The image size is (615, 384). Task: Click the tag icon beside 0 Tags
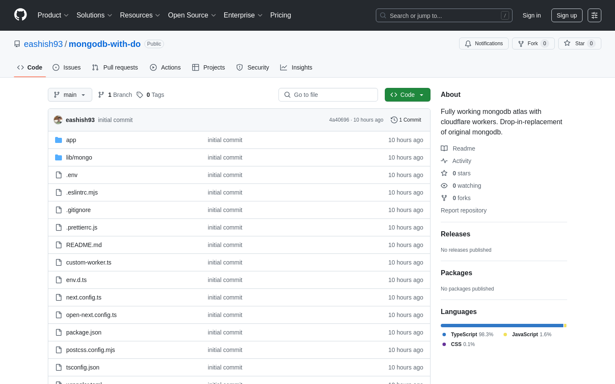click(x=140, y=95)
